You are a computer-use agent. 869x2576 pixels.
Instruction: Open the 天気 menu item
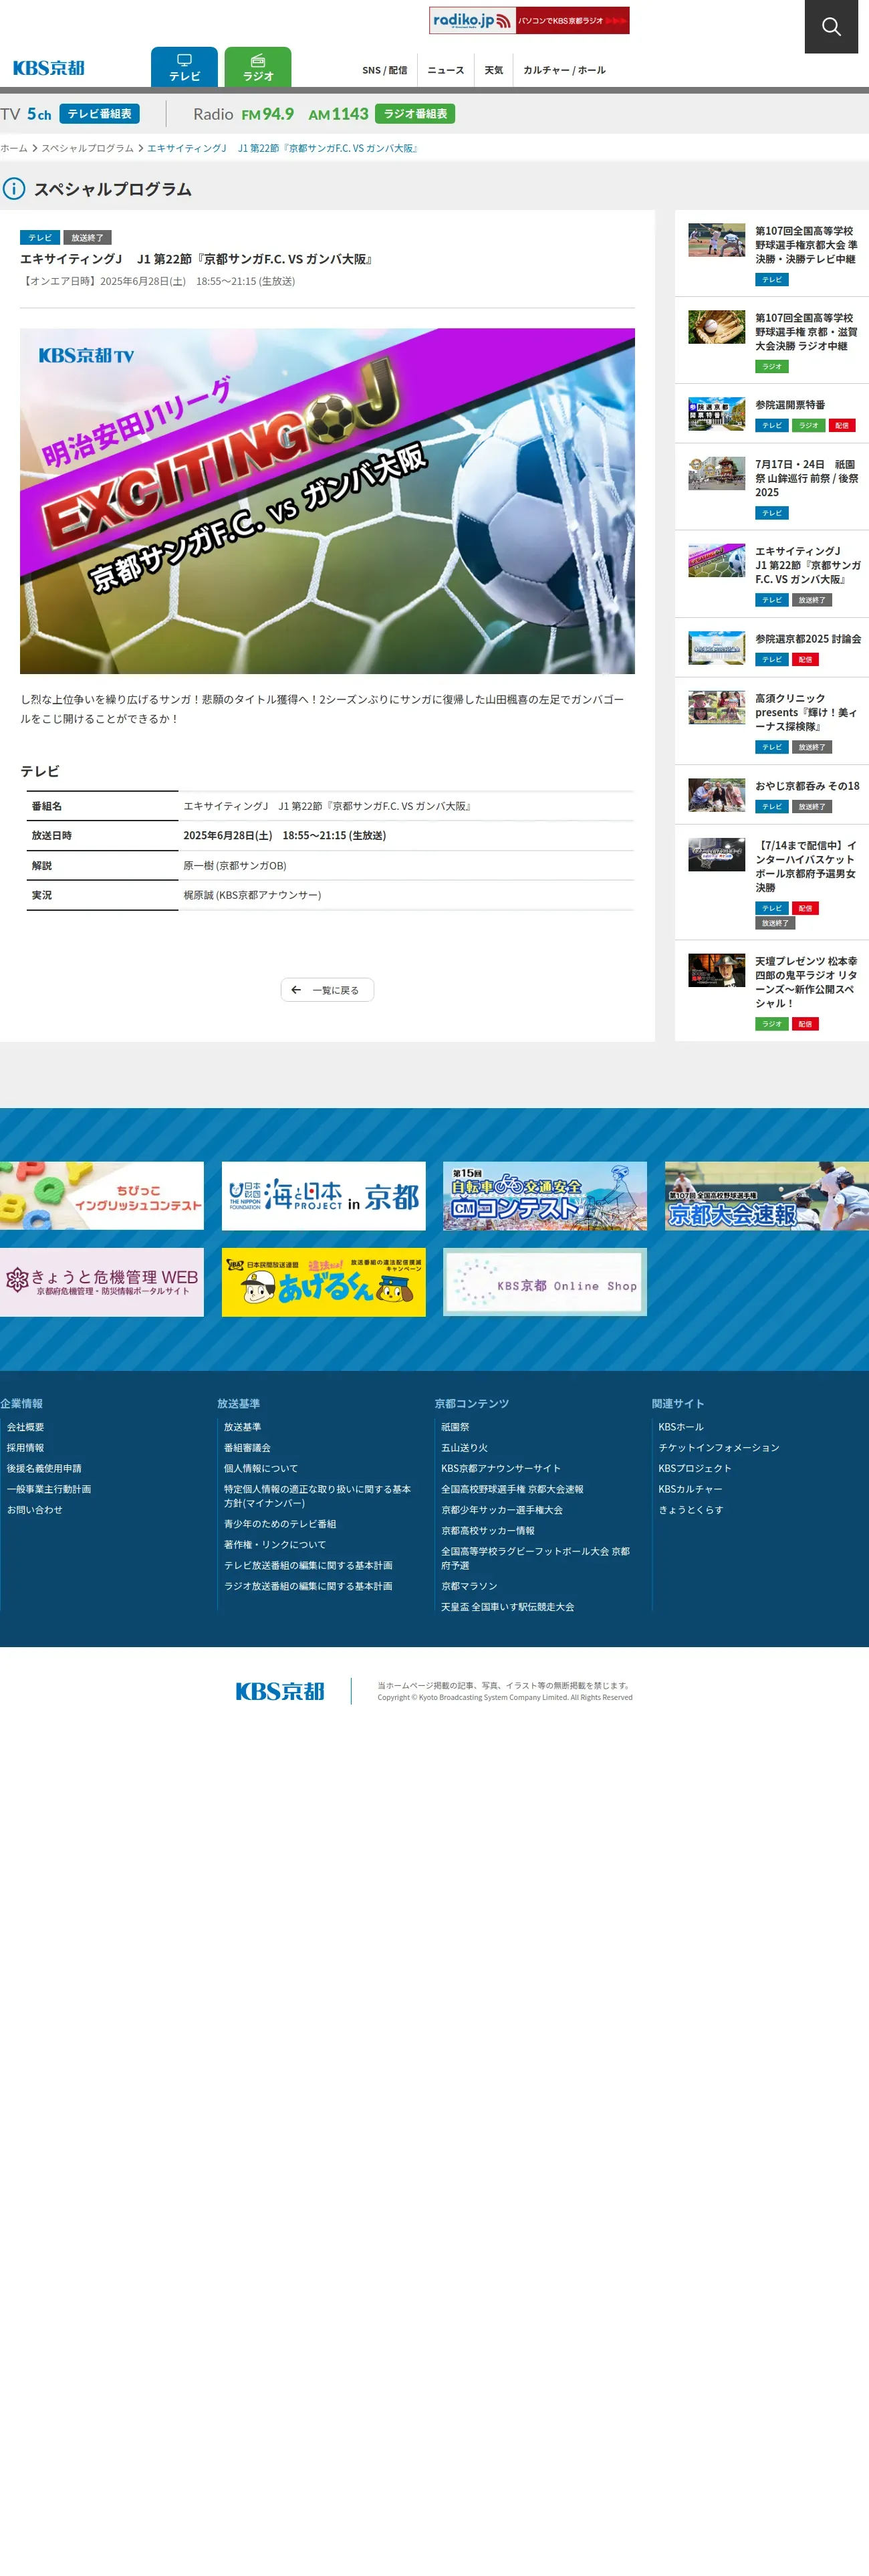(494, 70)
